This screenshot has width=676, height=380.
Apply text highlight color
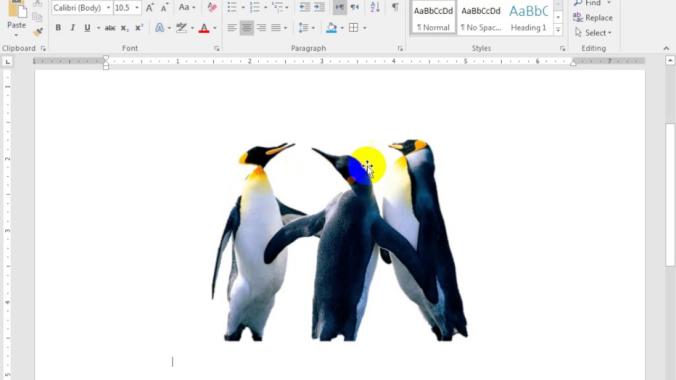182,28
